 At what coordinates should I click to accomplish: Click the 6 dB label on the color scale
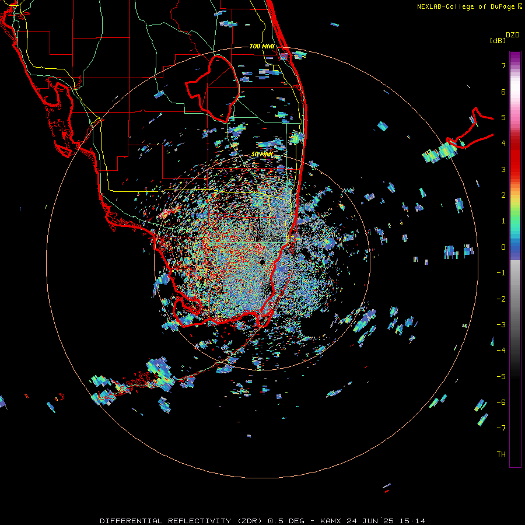(x=503, y=92)
